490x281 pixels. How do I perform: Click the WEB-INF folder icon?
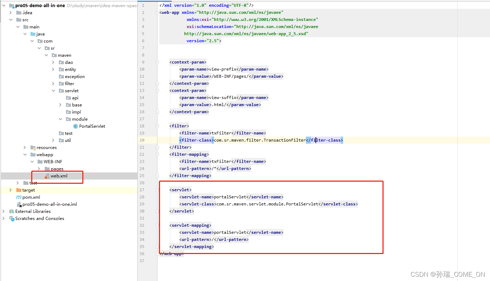tap(40, 162)
